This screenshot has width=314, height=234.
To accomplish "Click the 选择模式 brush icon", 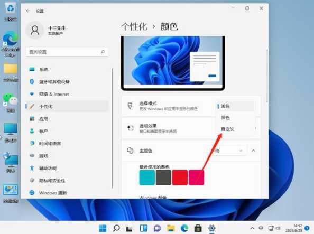I will click(130, 106).
